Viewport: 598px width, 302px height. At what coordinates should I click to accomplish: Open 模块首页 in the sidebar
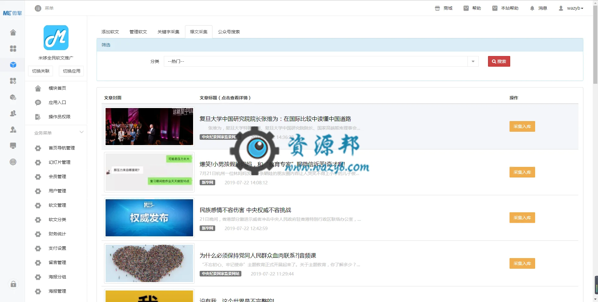coord(57,88)
